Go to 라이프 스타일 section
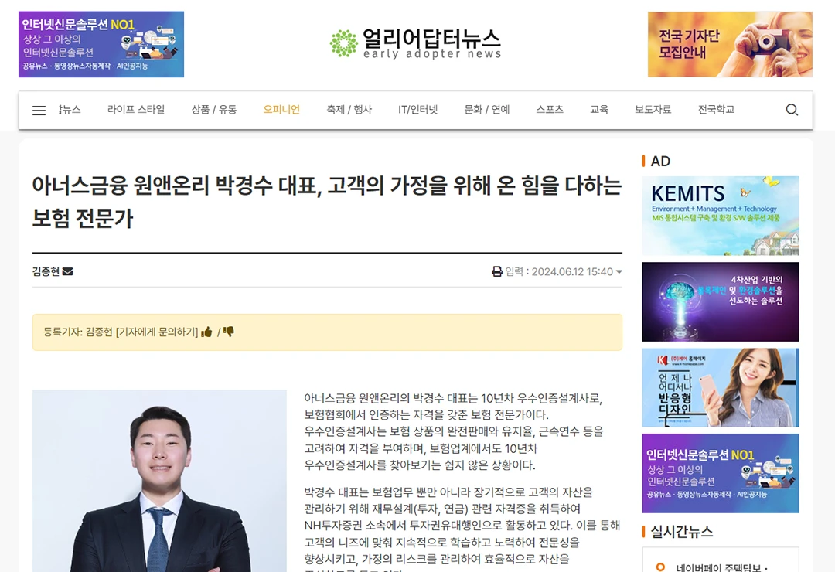 pyautogui.click(x=136, y=110)
